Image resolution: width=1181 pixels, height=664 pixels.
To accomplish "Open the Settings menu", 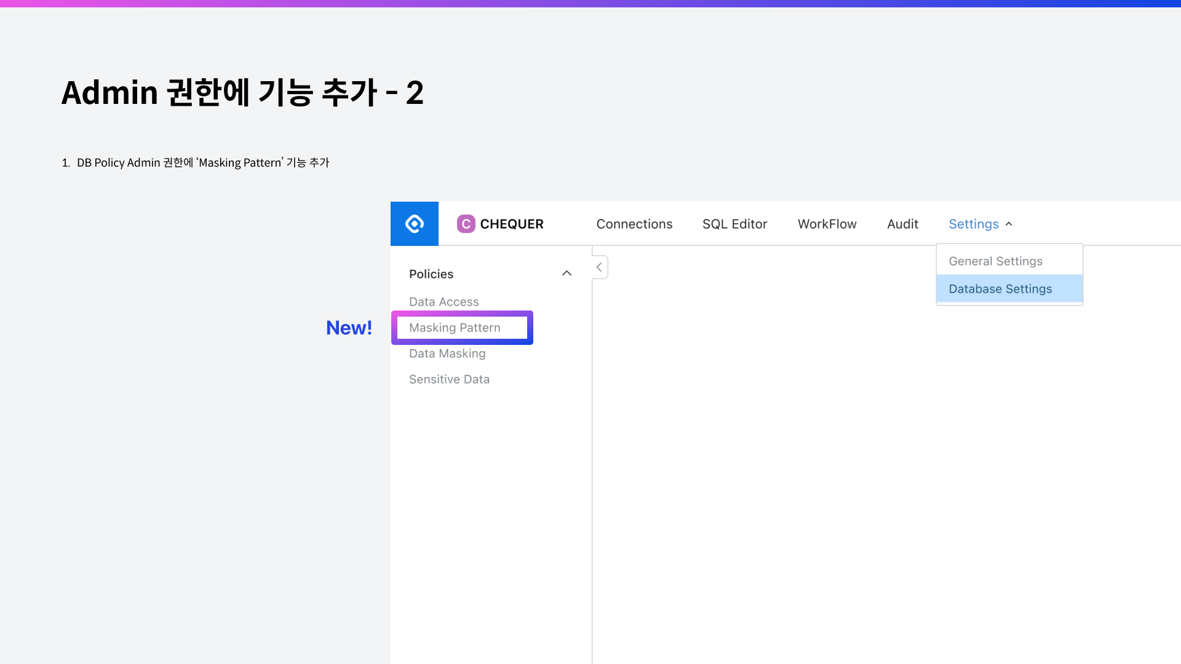I will tap(973, 224).
